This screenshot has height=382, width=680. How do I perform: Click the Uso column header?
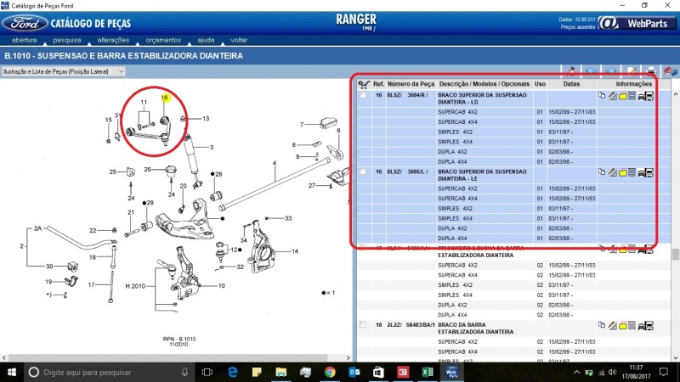[x=540, y=84]
